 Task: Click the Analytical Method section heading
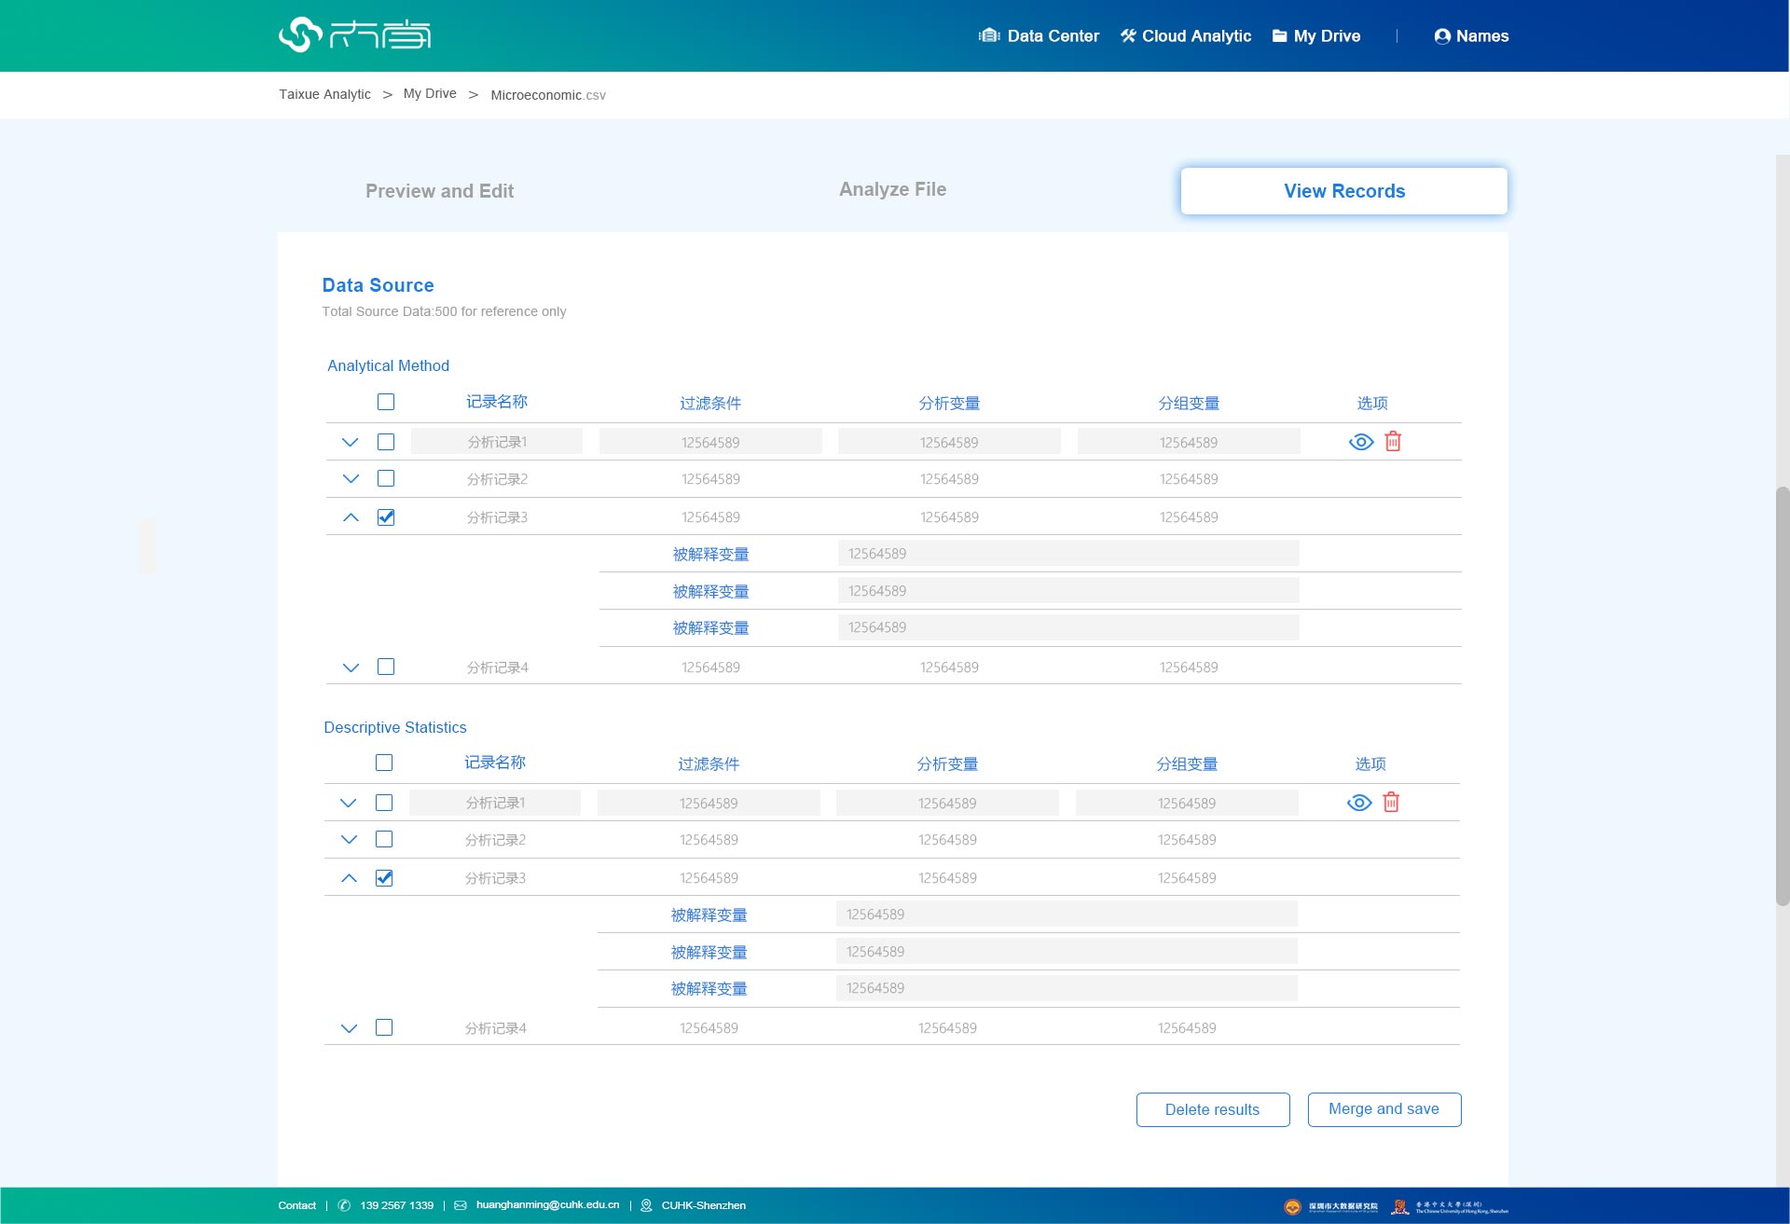tap(388, 365)
